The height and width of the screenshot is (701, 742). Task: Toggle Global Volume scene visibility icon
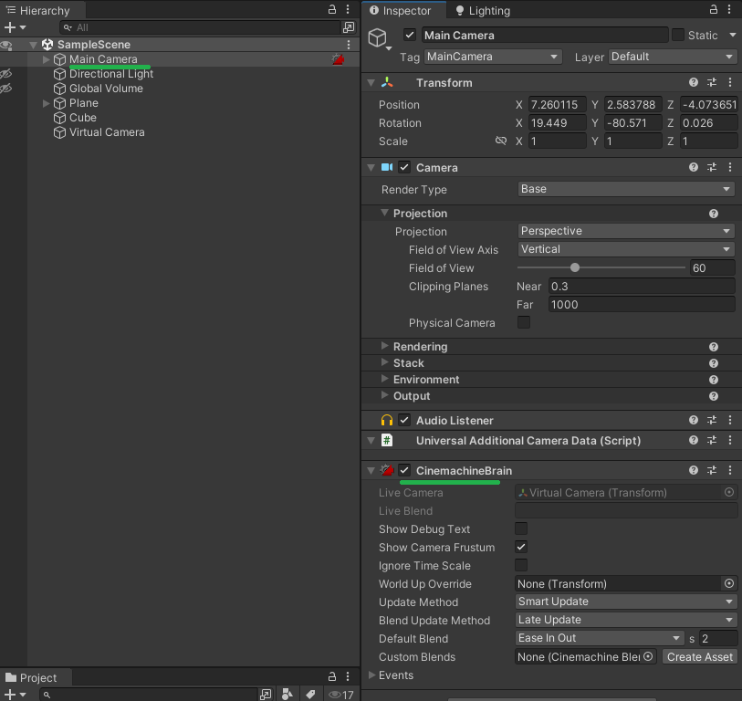click(5, 89)
